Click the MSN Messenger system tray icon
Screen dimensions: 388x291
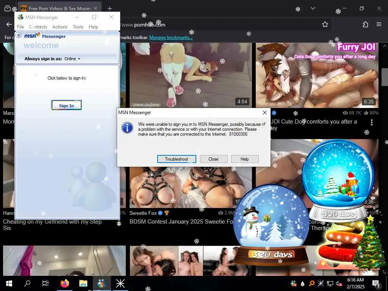294,283
